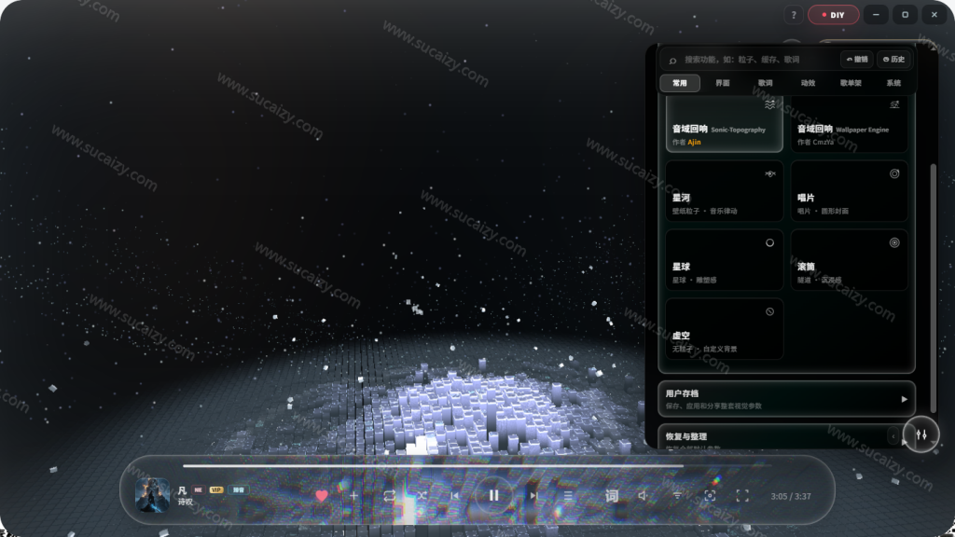Screen dimensions: 955x537
Task: Click the 撤销 undo button
Action: pyautogui.click(x=857, y=59)
